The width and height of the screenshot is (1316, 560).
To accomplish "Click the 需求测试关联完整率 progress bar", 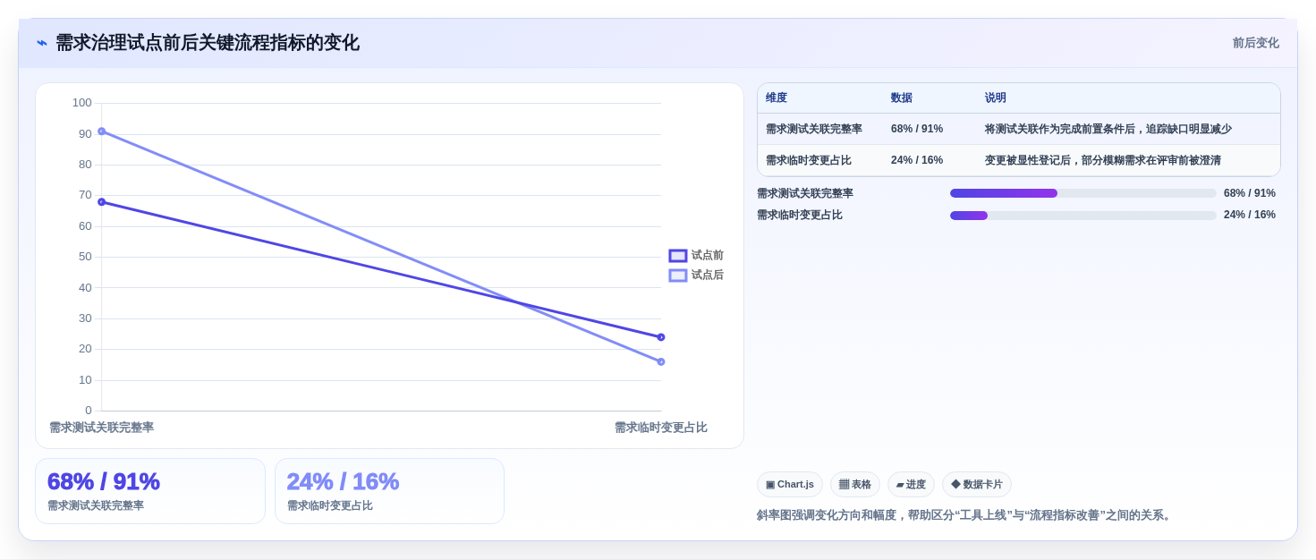I will tap(1083, 193).
